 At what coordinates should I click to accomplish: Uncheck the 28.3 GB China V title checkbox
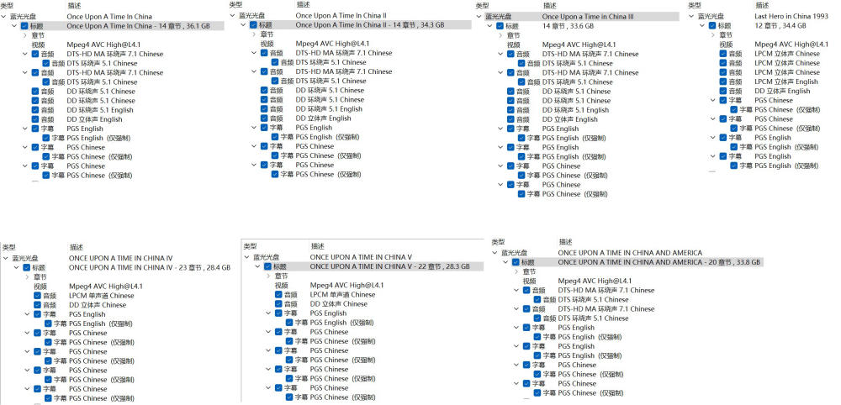click(269, 266)
